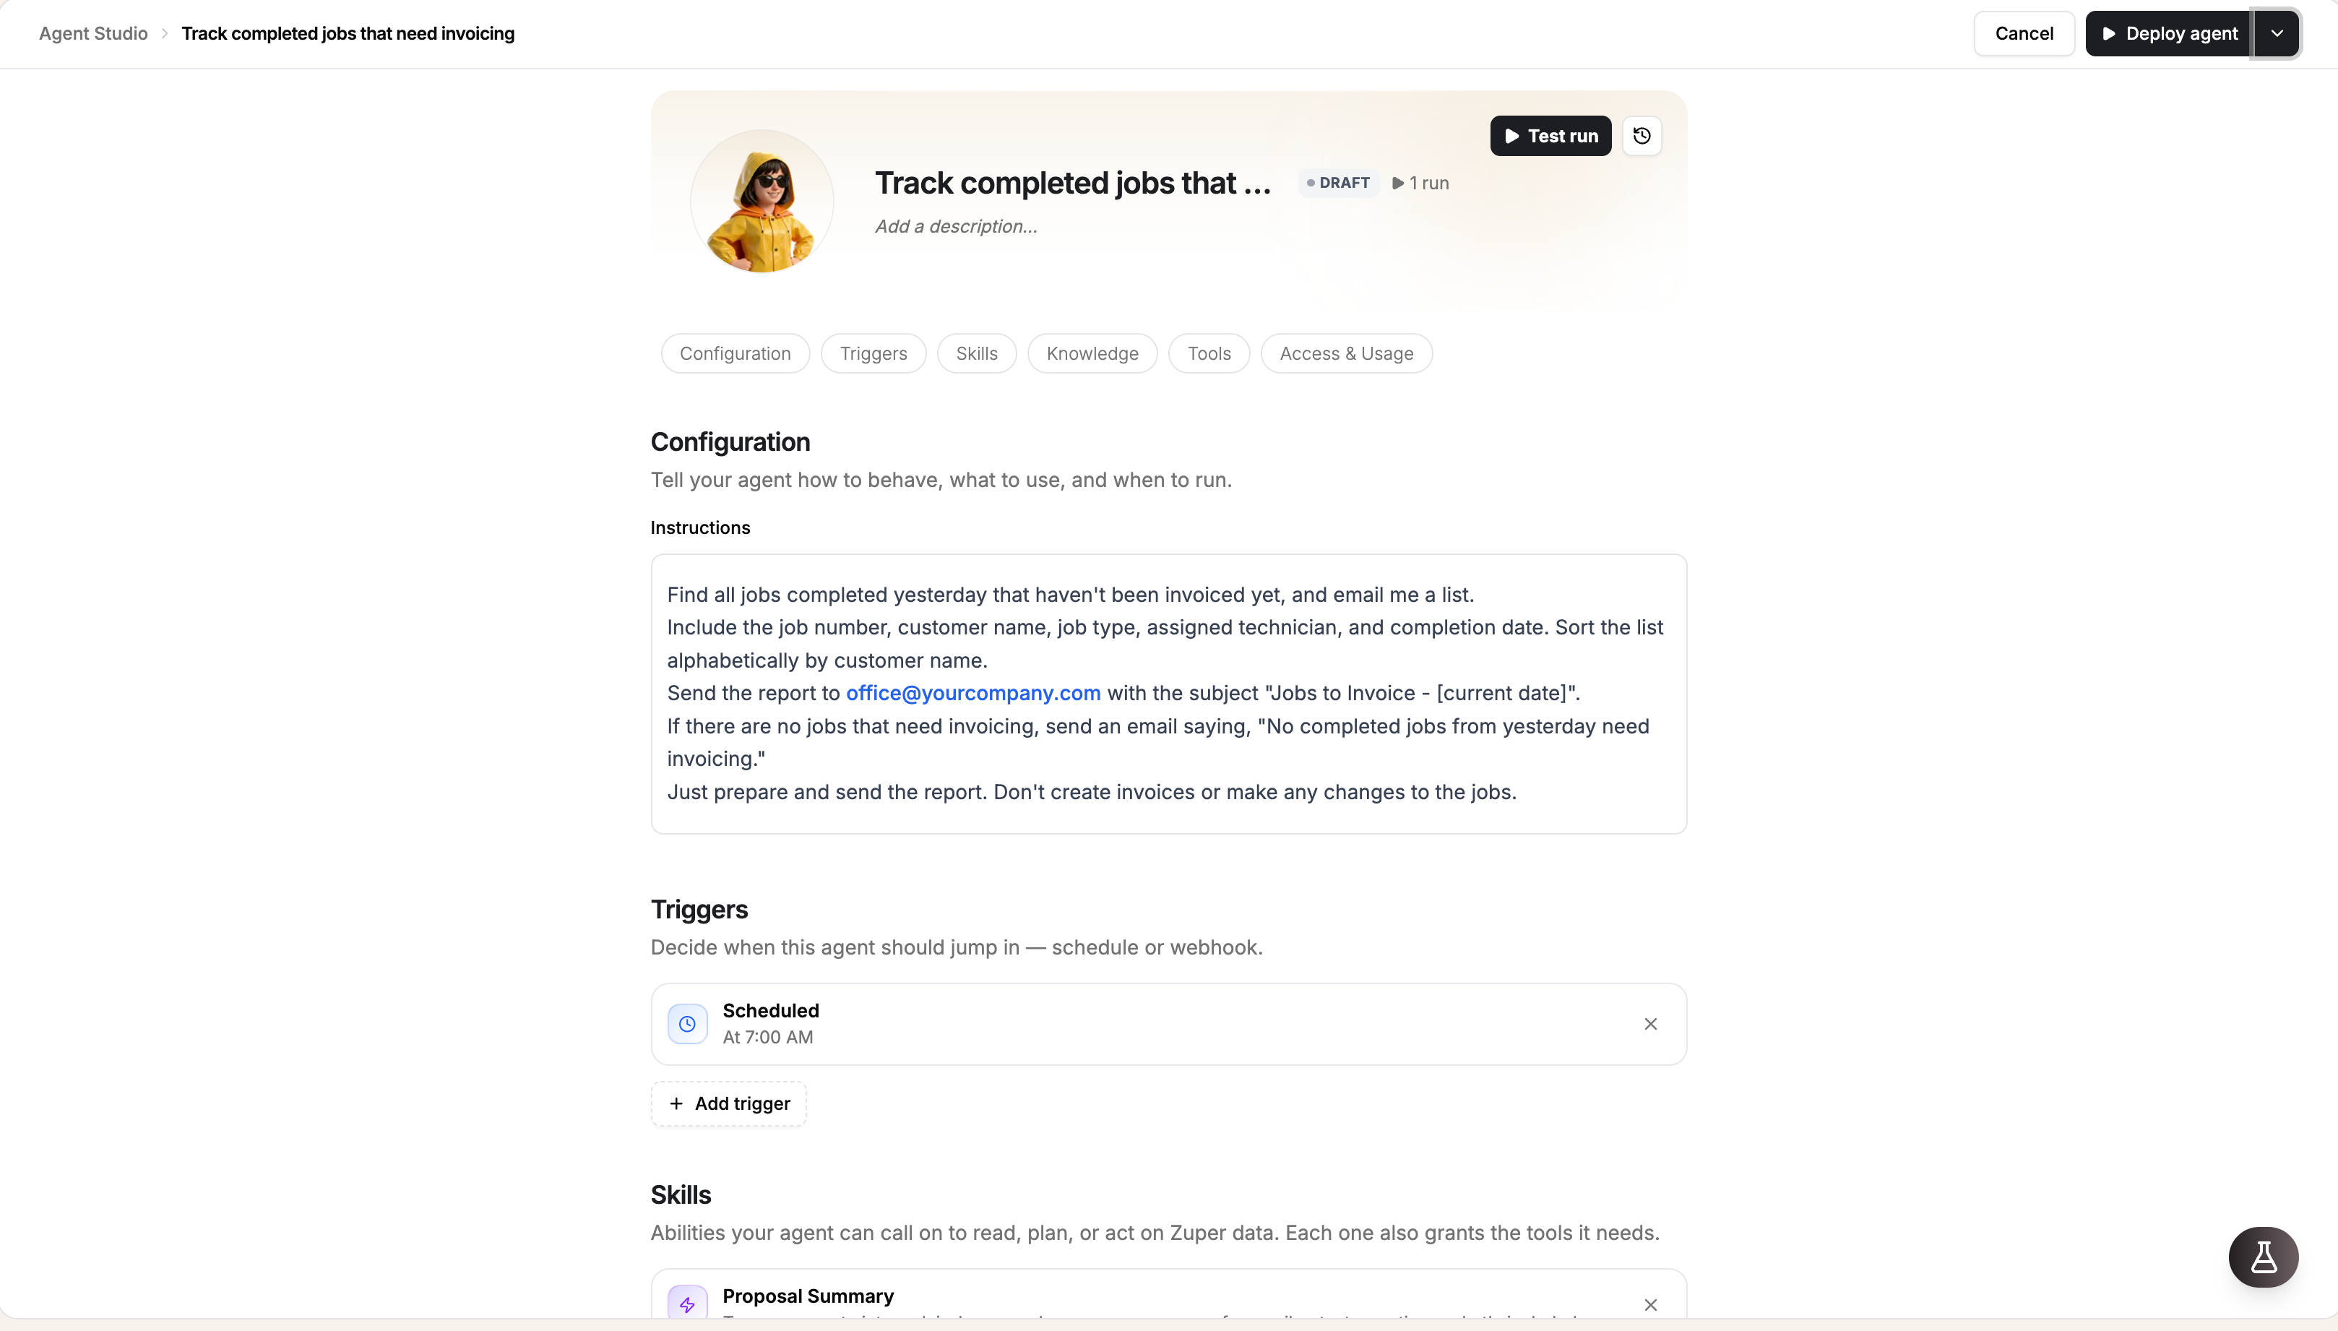Open the Tools tab
Image resolution: width=2338 pixels, height=1331 pixels.
coord(1209,354)
